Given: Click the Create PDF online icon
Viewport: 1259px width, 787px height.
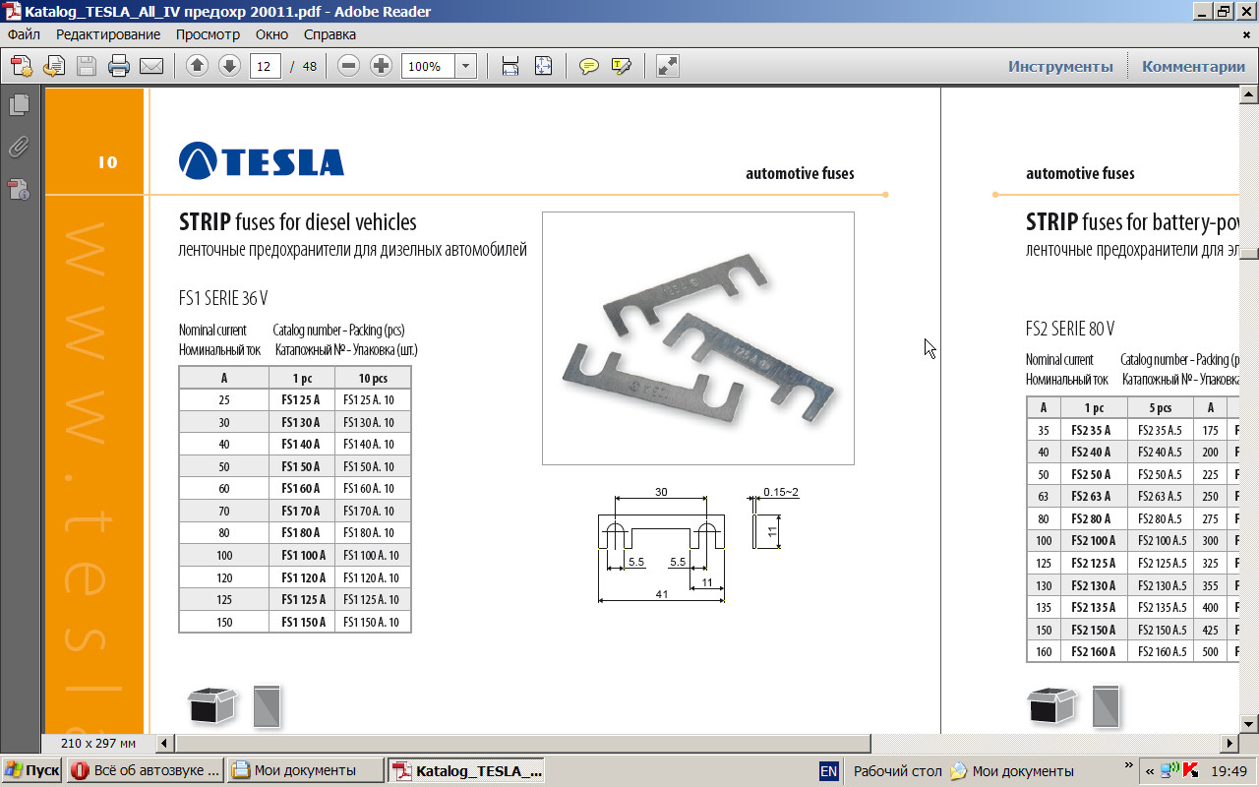Looking at the screenshot, I should point(22,67).
